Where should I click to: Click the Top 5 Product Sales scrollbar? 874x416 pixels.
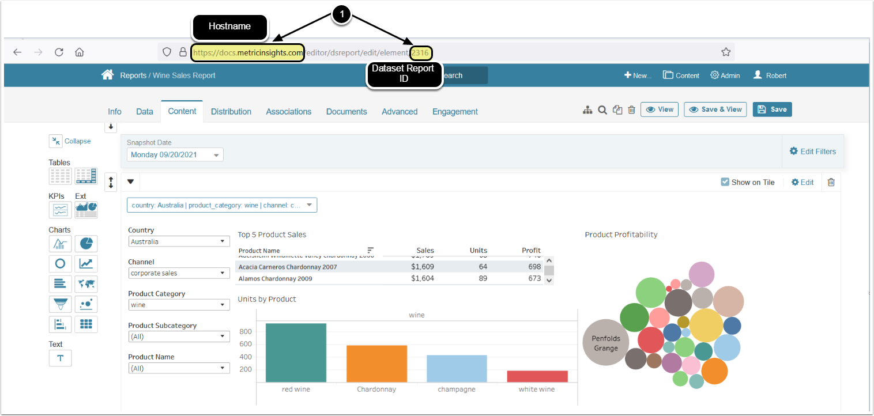[x=549, y=270]
